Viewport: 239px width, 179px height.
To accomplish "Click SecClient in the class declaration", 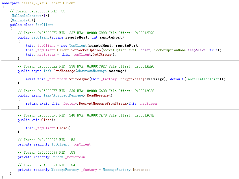I will (44, 25).
